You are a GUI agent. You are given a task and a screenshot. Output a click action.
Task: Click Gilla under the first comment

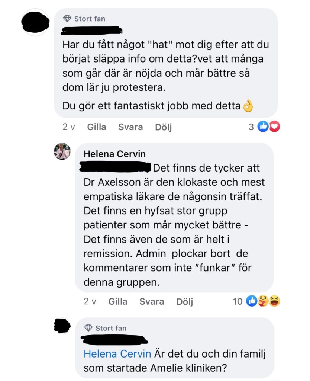[97, 127]
